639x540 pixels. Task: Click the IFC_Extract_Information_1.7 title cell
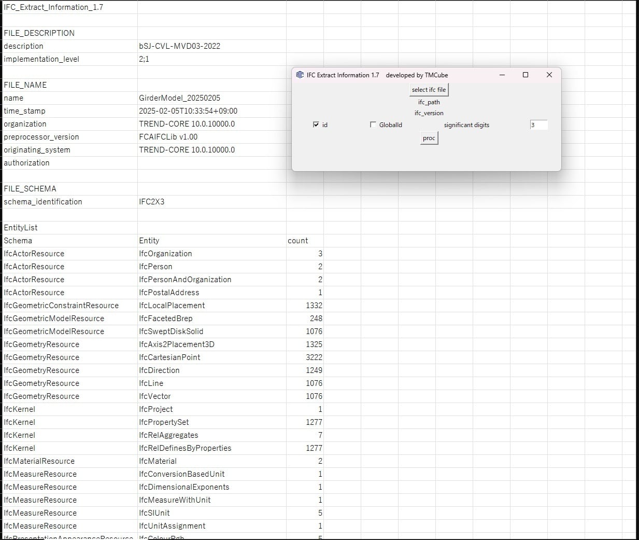coord(53,7)
